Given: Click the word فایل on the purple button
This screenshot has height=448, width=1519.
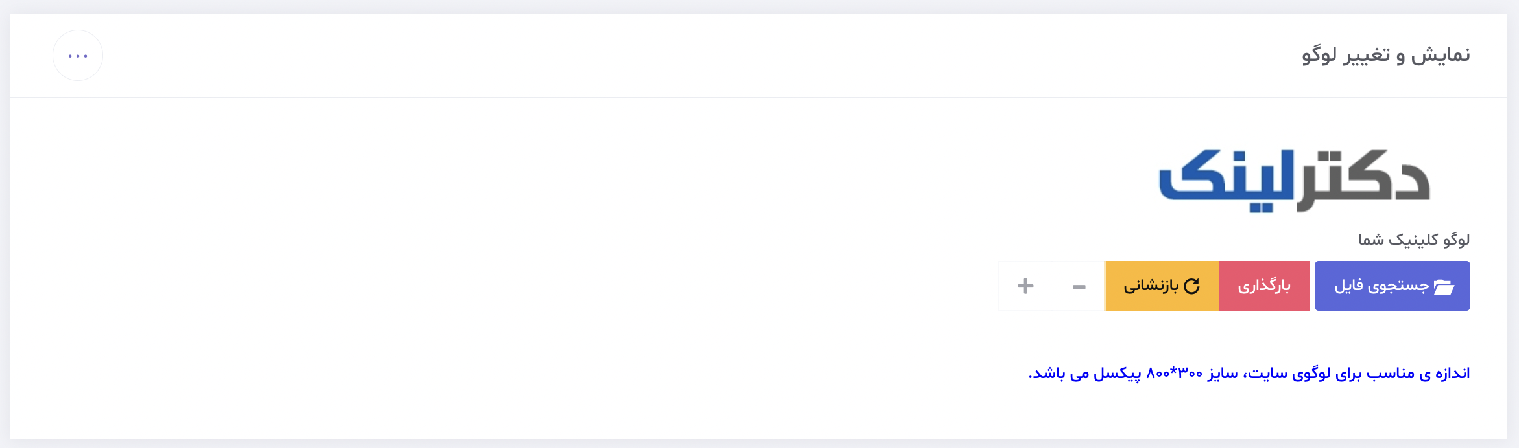Looking at the screenshot, I should click(x=1348, y=286).
